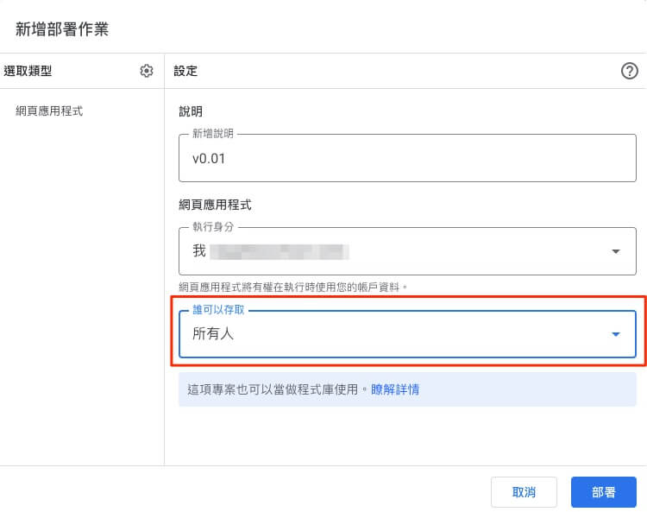The height and width of the screenshot is (512, 647).
Task: Click the 新增說明 floating label
Action: [213, 135]
